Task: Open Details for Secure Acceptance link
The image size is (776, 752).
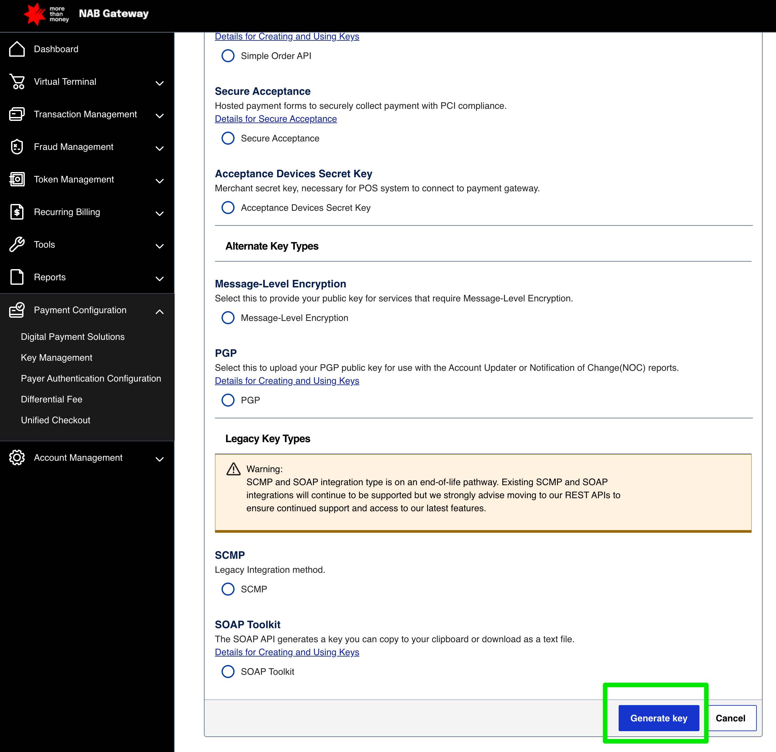Action: (276, 118)
